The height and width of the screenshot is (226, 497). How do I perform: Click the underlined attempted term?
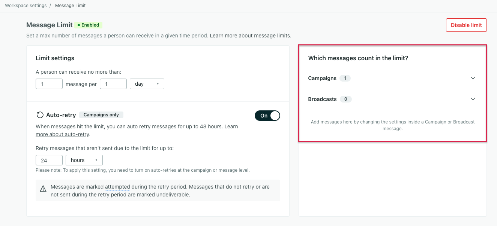click(117, 187)
